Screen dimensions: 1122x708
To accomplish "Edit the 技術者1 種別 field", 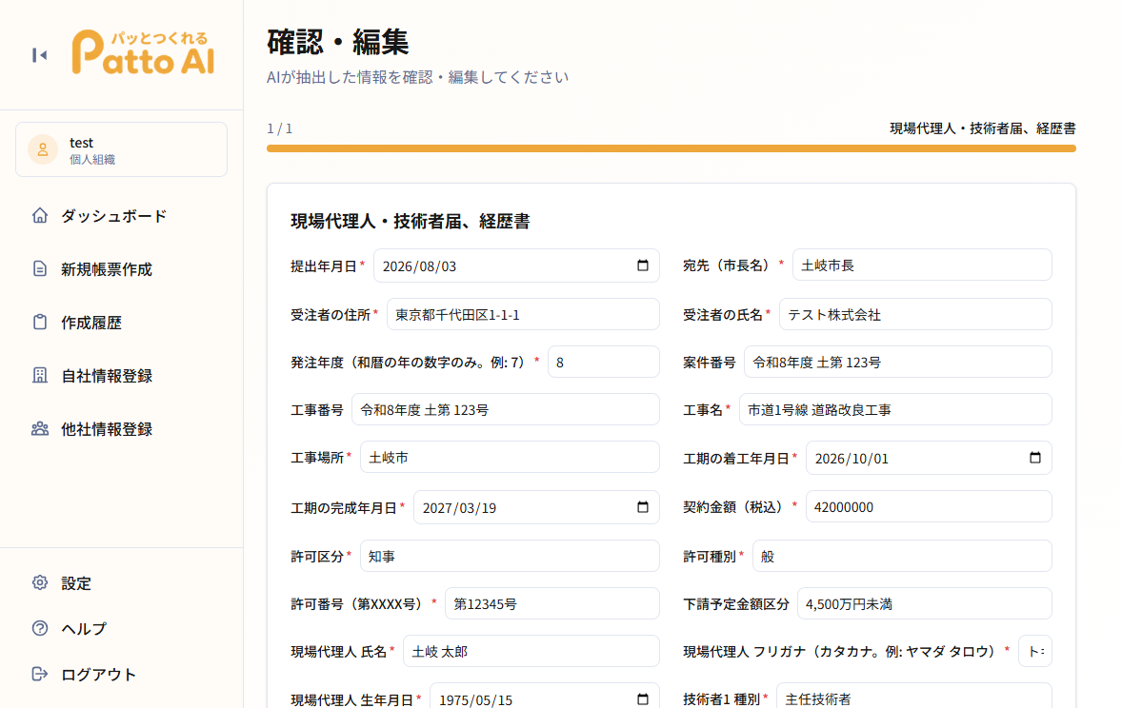I will [x=913, y=696].
